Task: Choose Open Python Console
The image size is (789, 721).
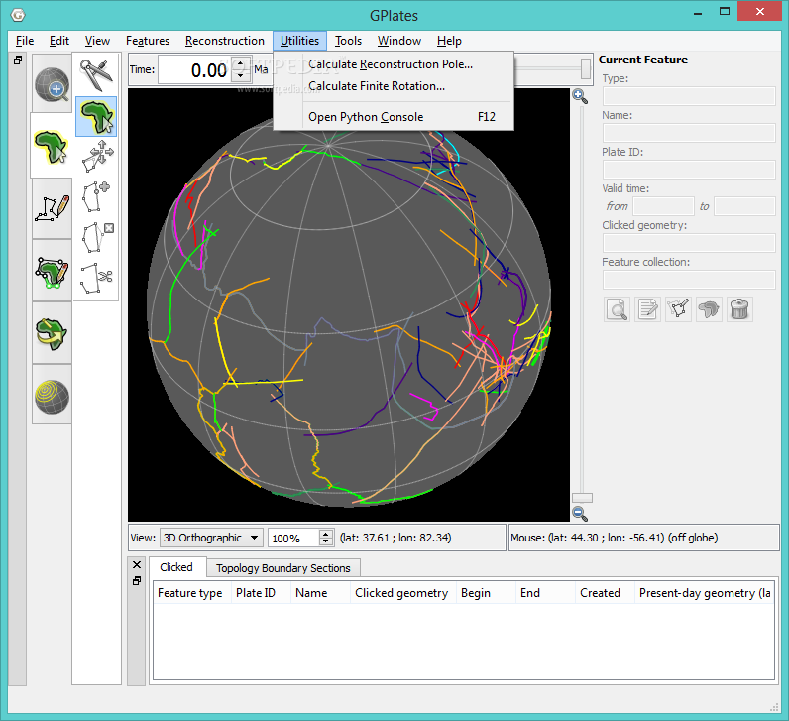Action: pos(394,117)
